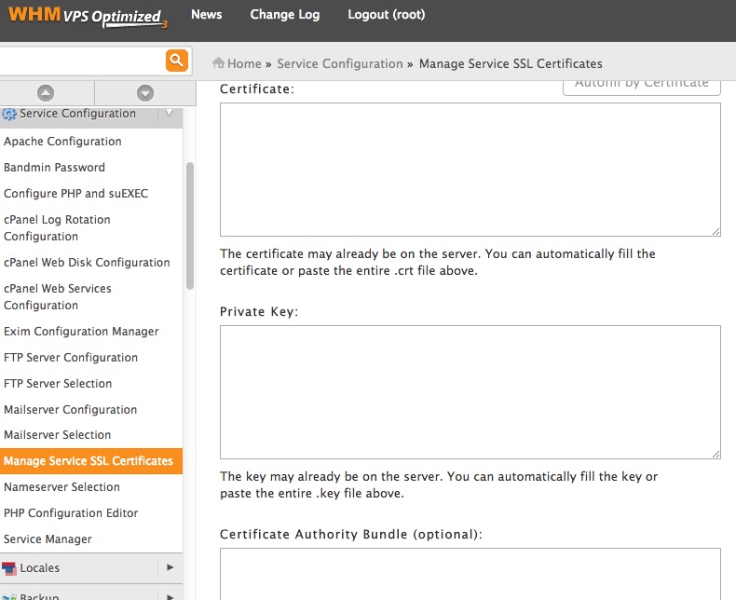Expand the Backup section arrow
This screenshot has height=600, width=736.
coord(170,594)
